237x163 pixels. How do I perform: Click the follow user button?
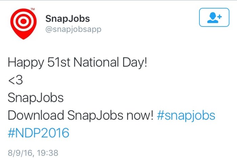click(x=215, y=17)
